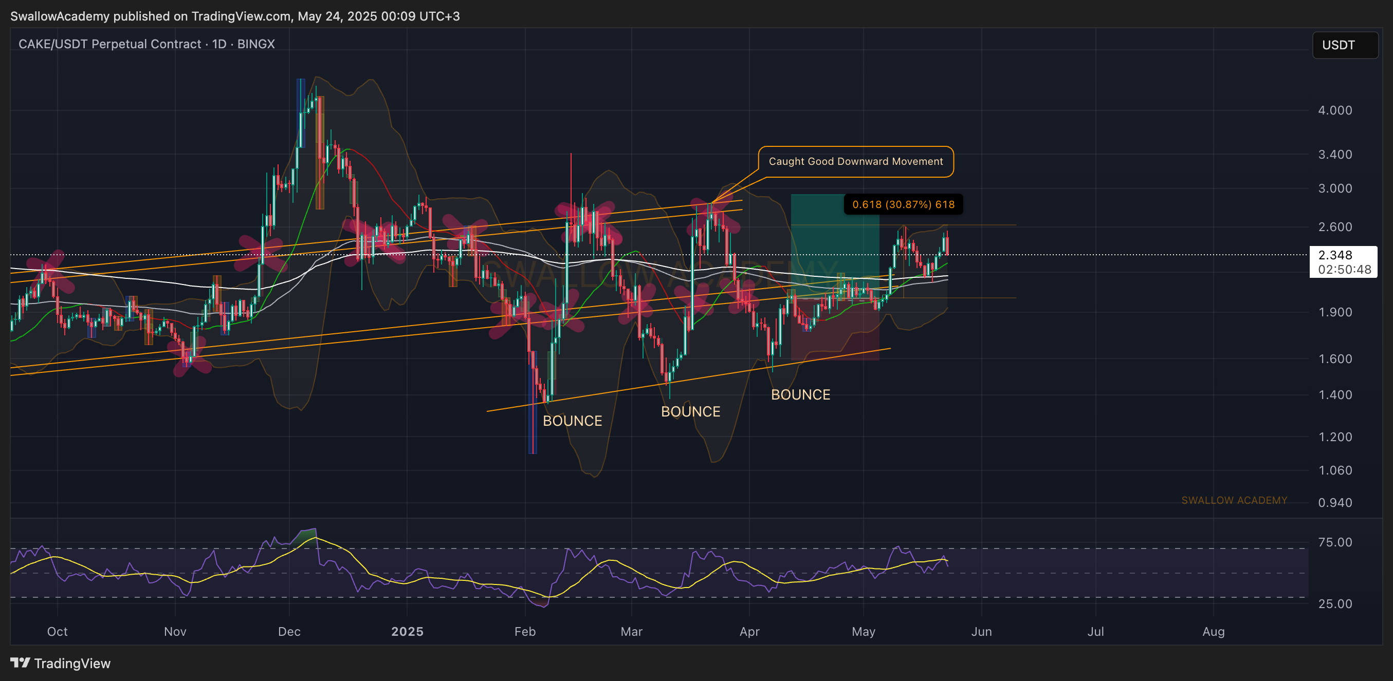Click the RSI 75.00 axis label

pos(1334,542)
